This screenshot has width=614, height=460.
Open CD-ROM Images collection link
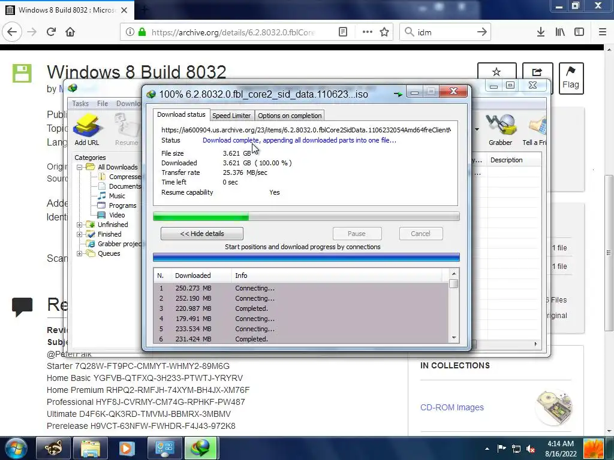tap(452, 407)
